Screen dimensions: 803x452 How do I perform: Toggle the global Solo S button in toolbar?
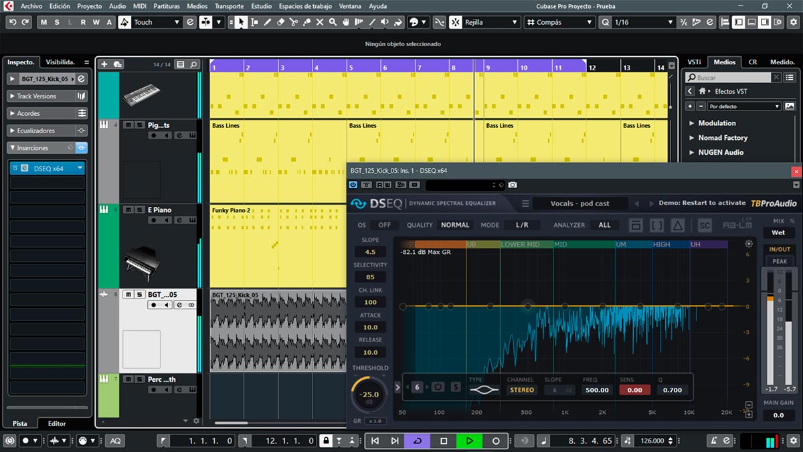pyautogui.click(x=57, y=22)
